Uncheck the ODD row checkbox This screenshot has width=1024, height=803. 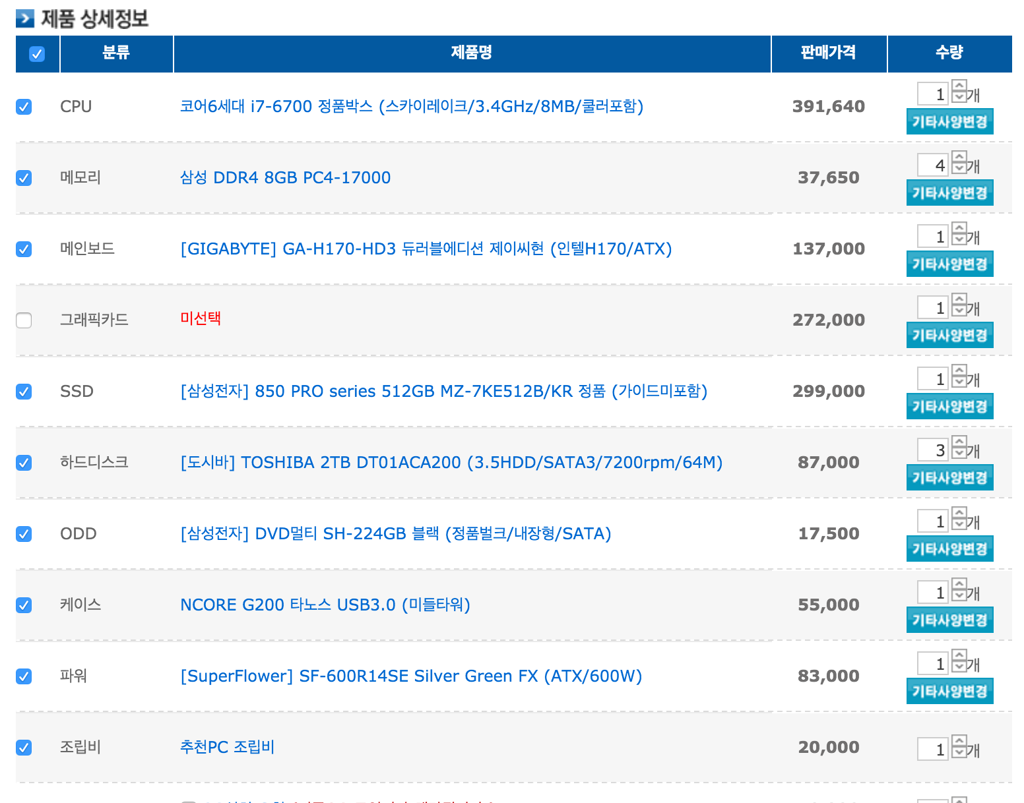click(24, 534)
